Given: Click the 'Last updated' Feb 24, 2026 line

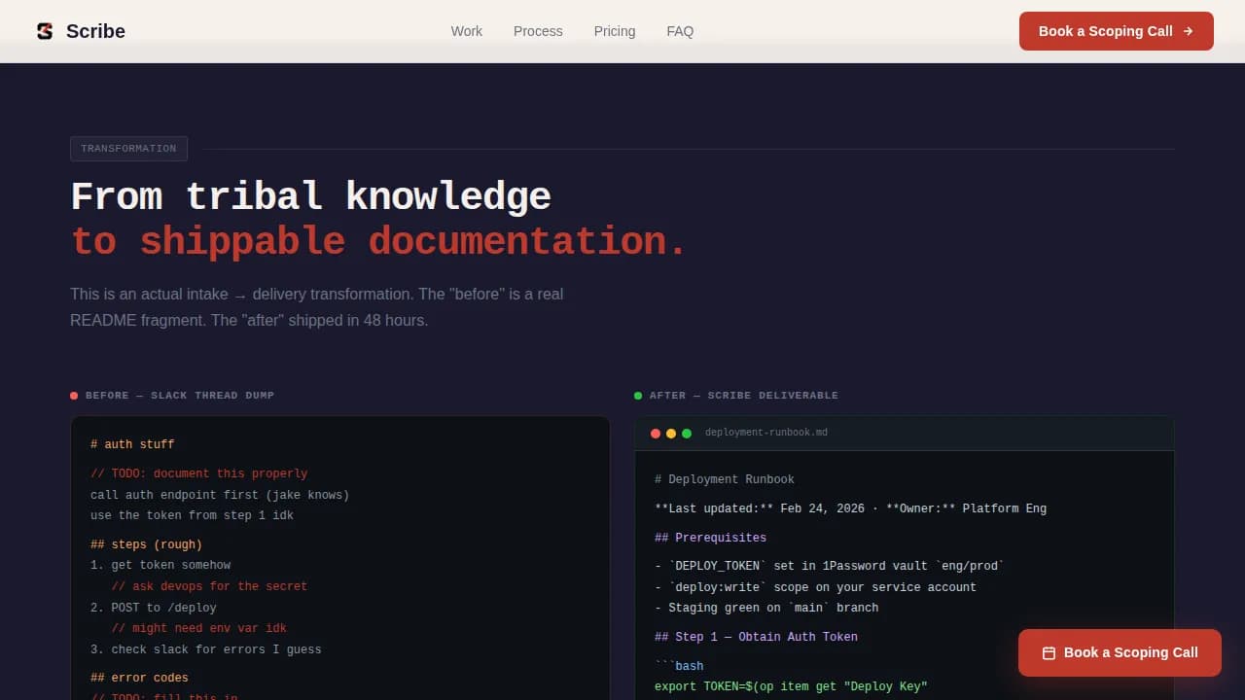Looking at the screenshot, I should (x=851, y=508).
